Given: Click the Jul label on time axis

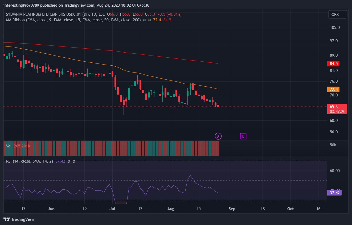Looking at the screenshot, I should point(112,209).
